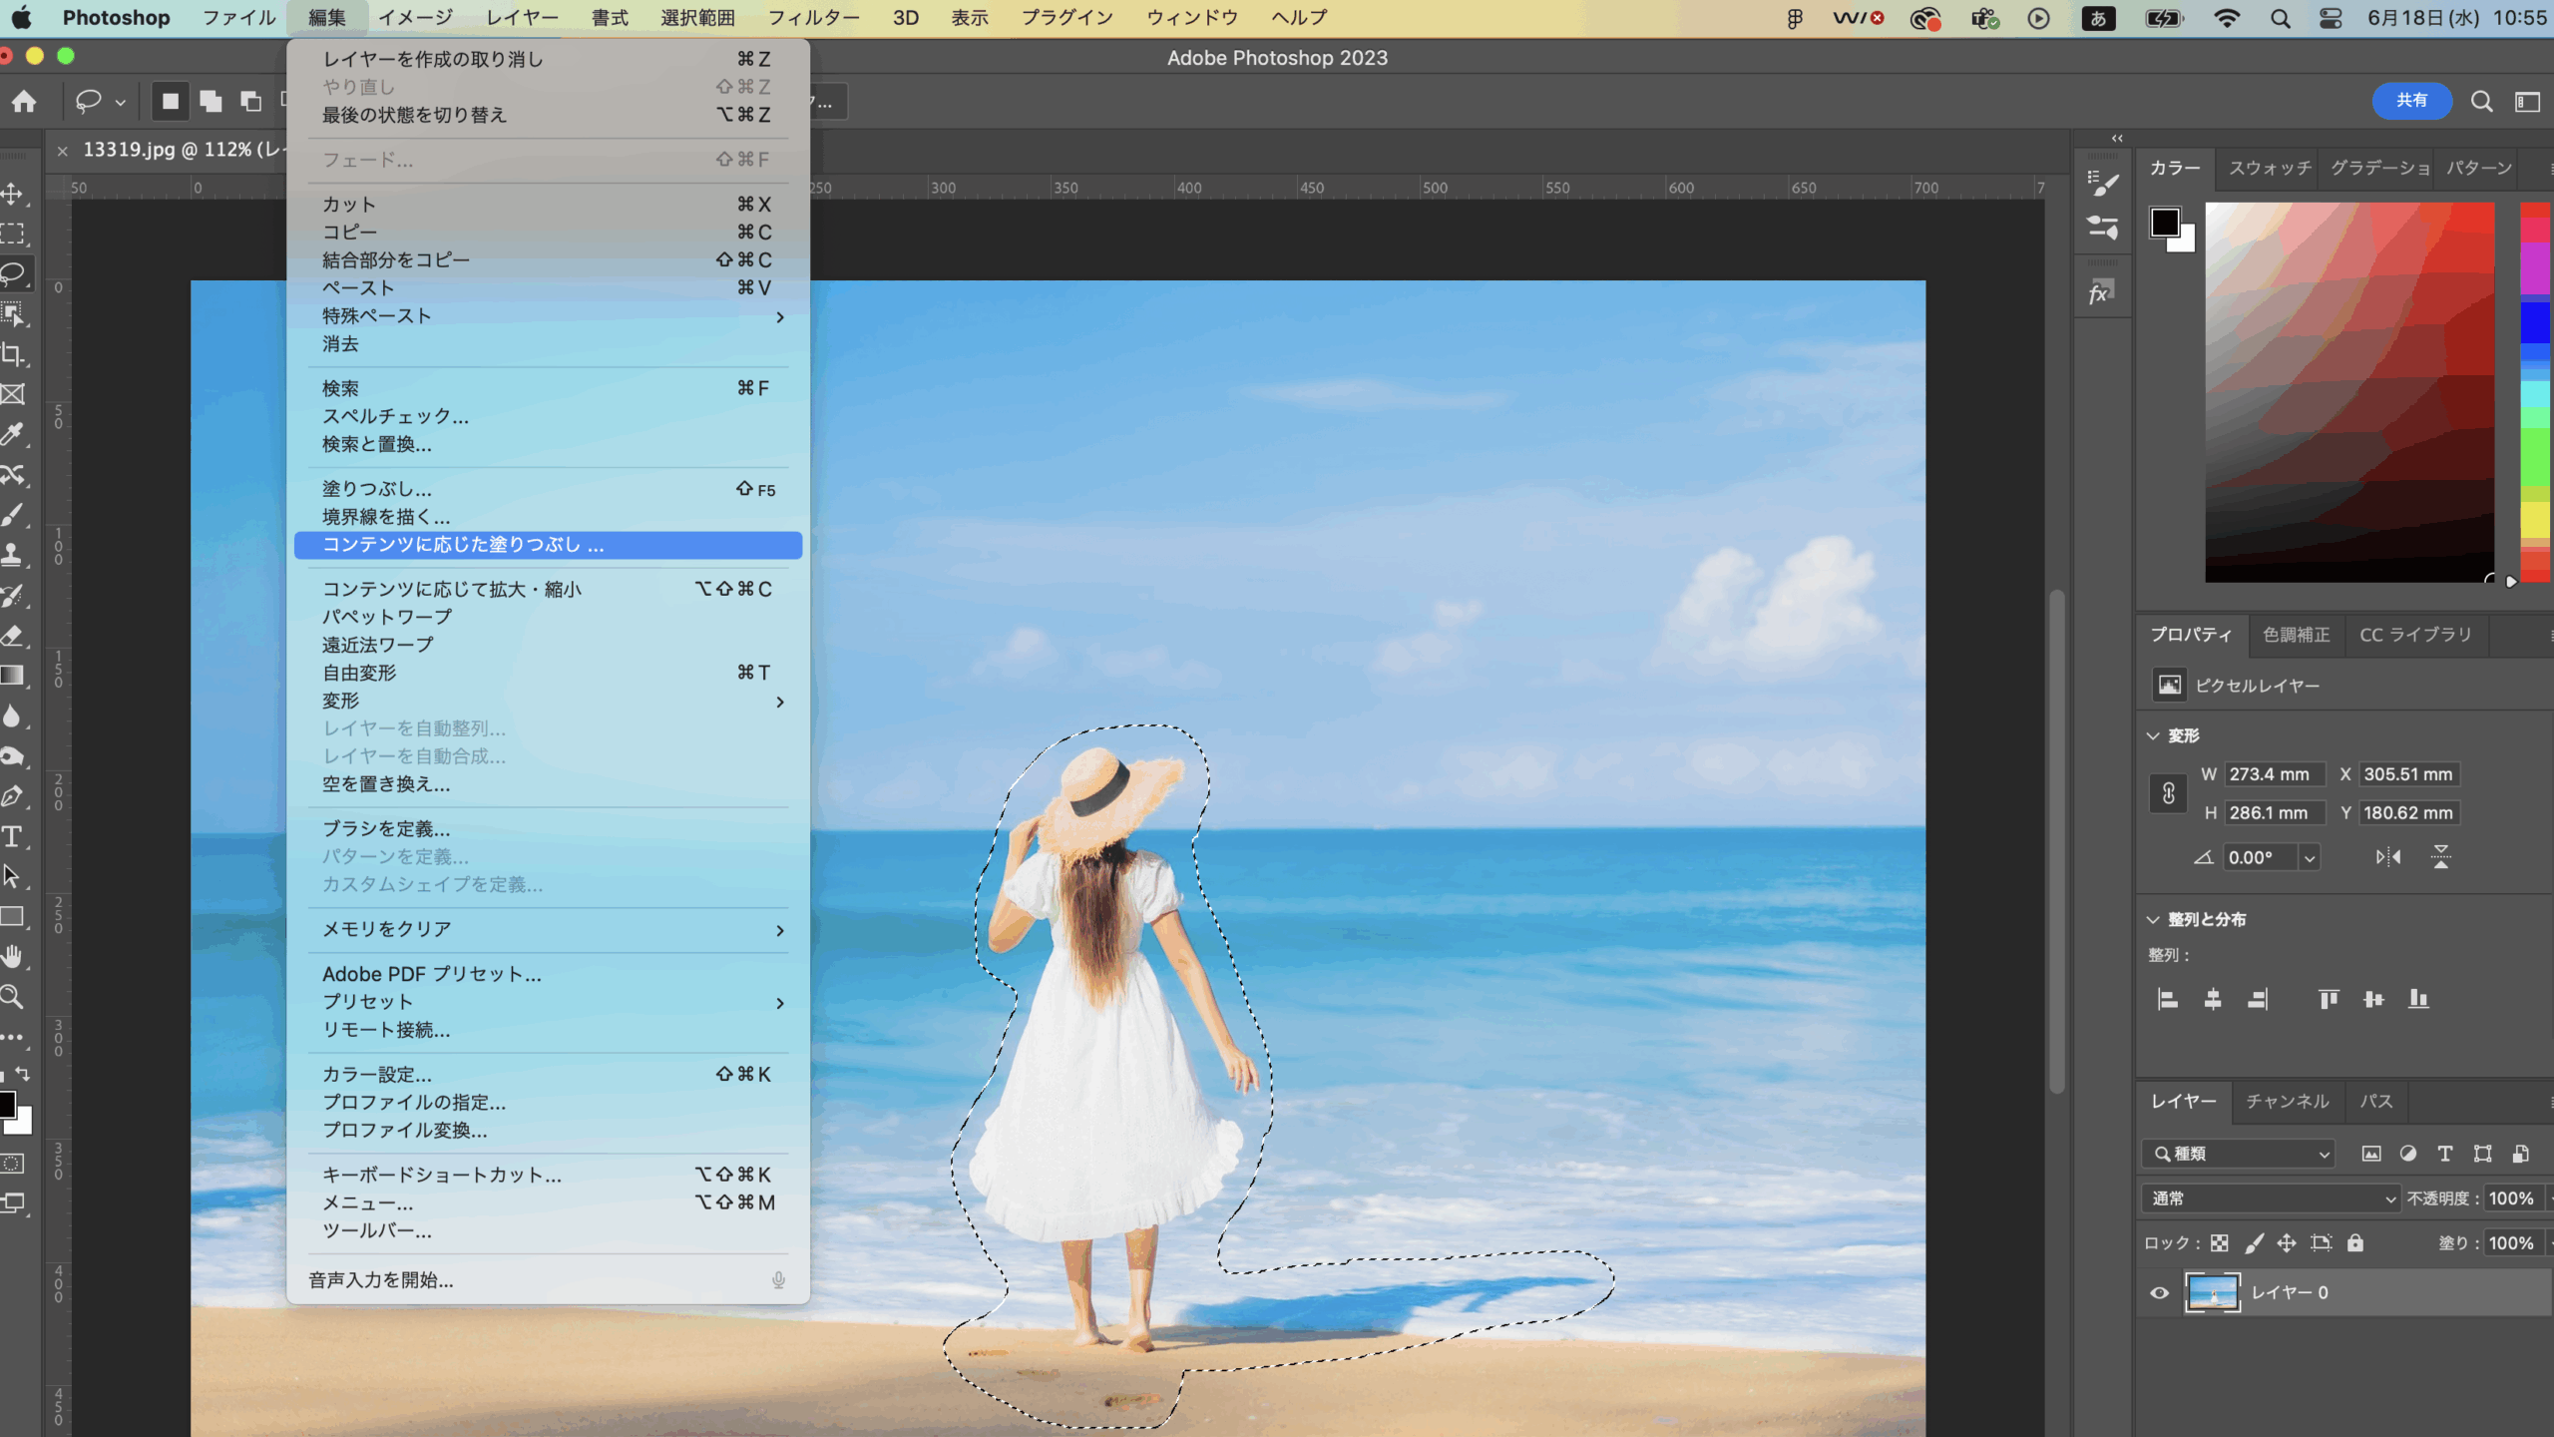This screenshot has height=1437, width=2554.
Task: Choose コンテンツに応じた塗りつぶし menu item
Action: [x=548, y=545]
